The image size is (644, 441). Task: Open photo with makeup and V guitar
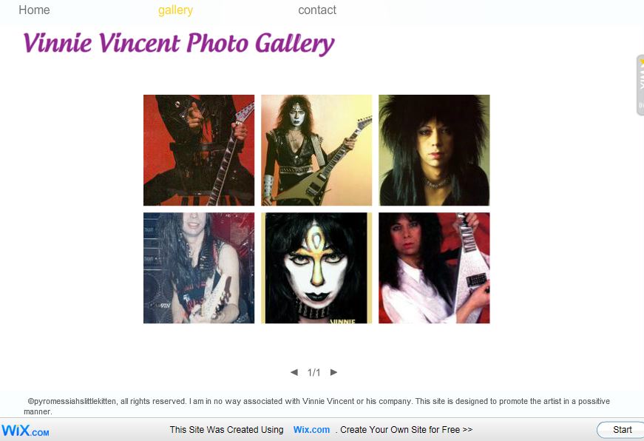click(316, 150)
